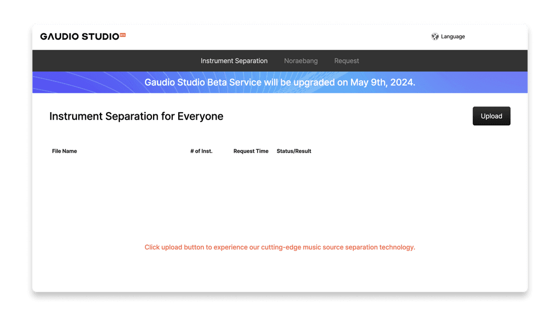560x315 pixels.
Task: Click the # of Inst. column header
Action: point(201,151)
